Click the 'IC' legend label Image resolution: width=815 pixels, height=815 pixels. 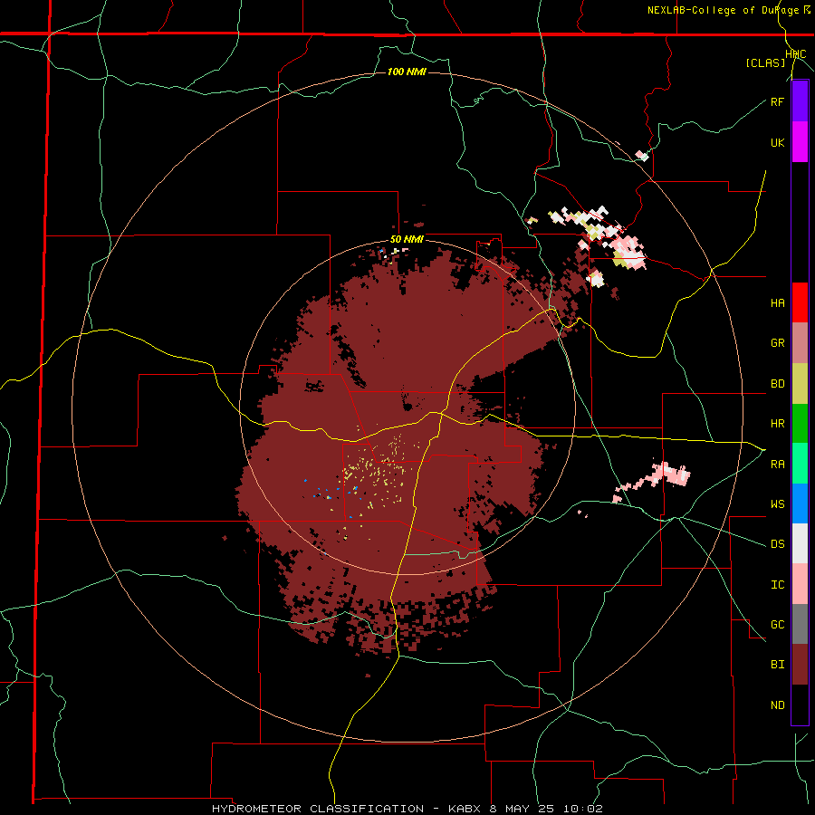[x=777, y=585]
